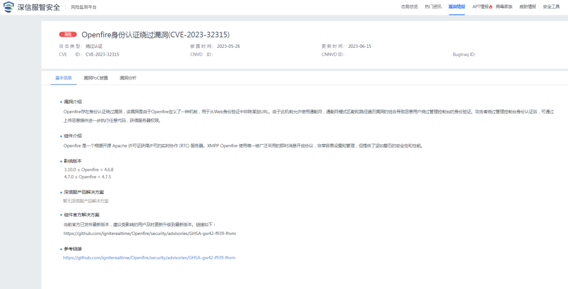This screenshot has height=289, width=568.
Task: Switch to the 漏洞PoC披露 tab
Action: click(96, 78)
